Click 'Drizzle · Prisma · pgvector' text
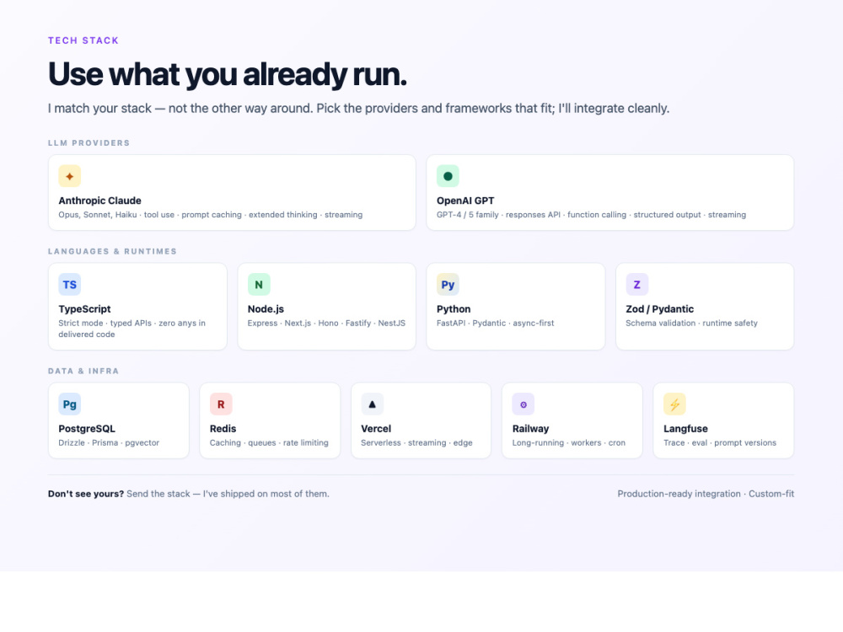The image size is (843, 632). (109, 443)
